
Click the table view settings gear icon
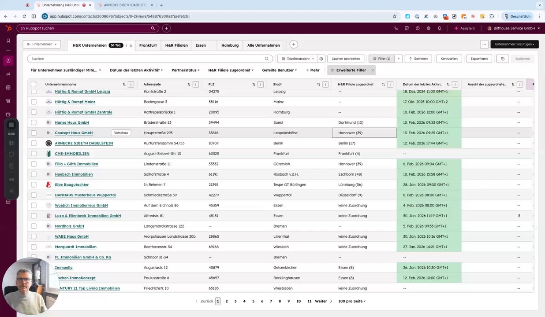point(321,59)
